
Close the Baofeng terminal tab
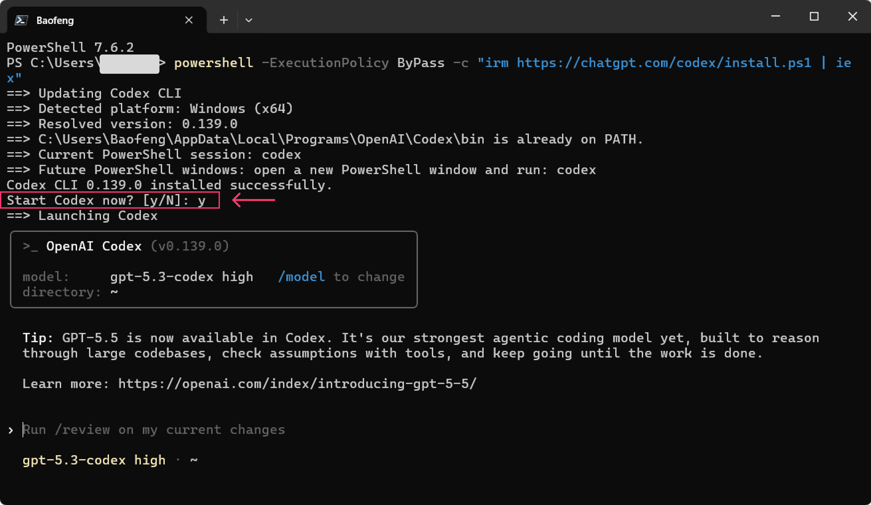click(x=189, y=20)
